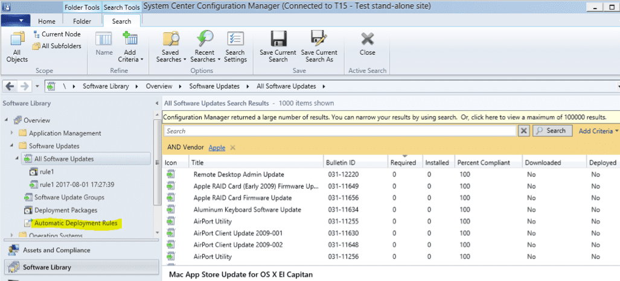Sort by the Required column header
The width and height of the screenshot is (620, 281).
(404, 162)
